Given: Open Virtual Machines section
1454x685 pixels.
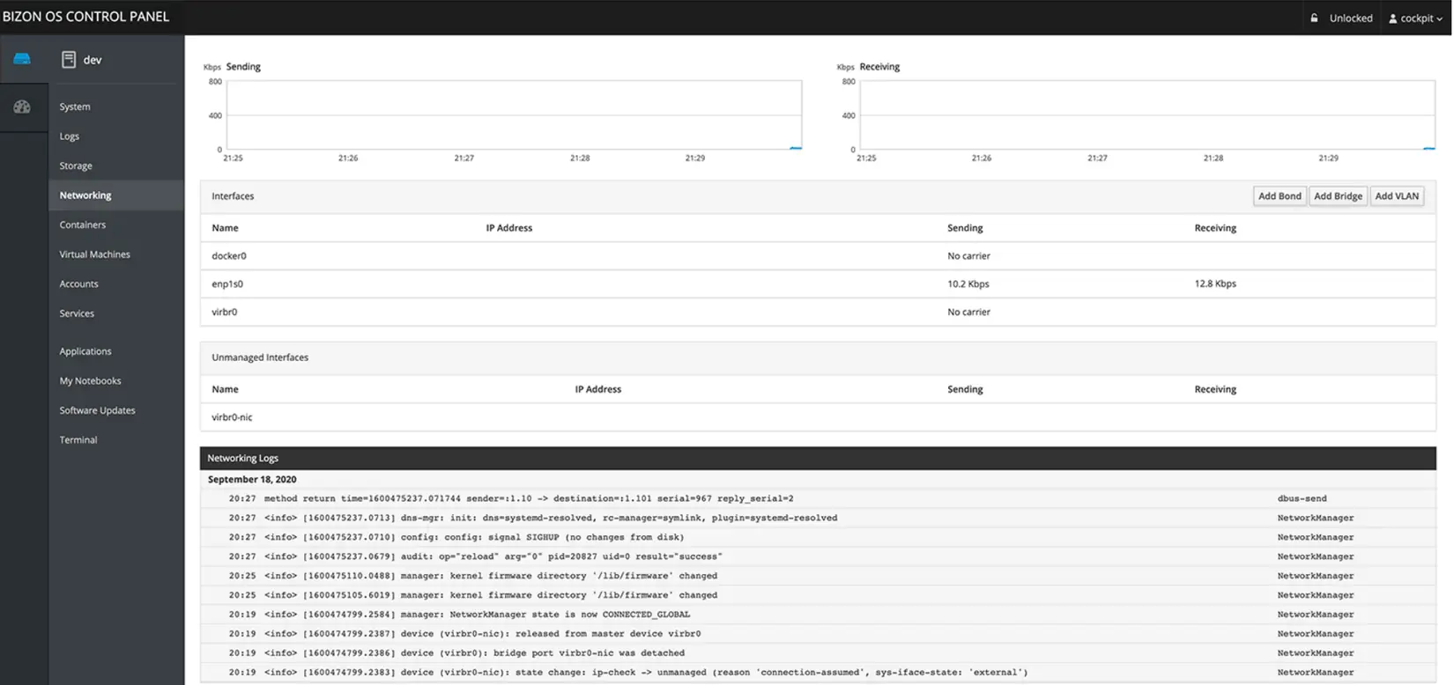Looking at the screenshot, I should (x=95, y=254).
